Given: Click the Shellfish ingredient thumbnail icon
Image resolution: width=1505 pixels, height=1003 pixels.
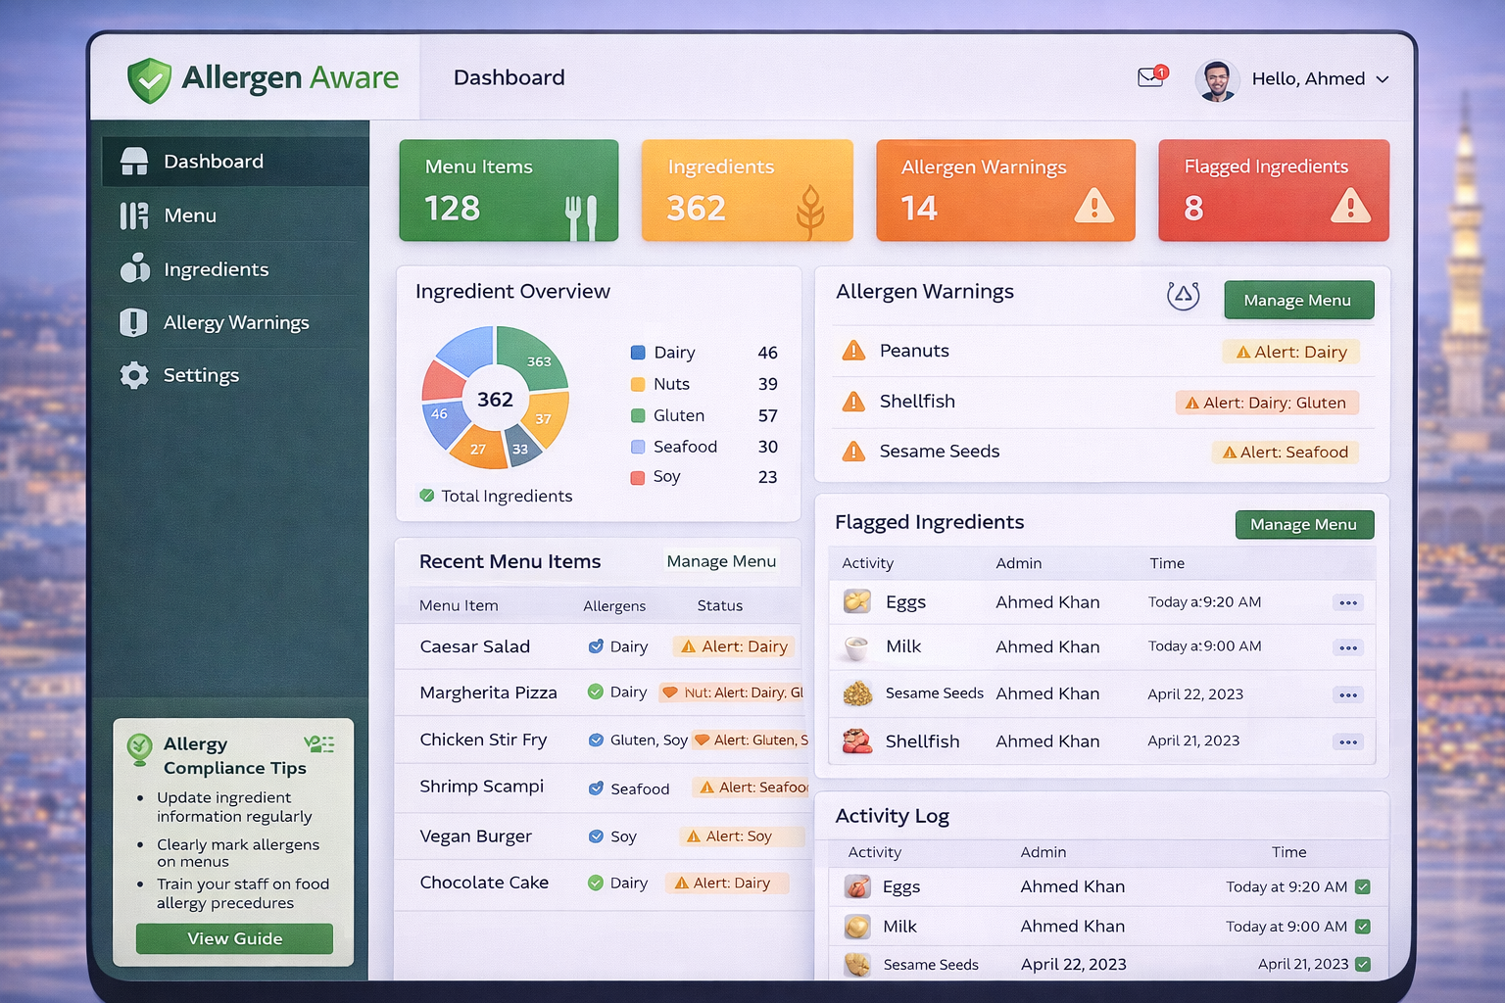Looking at the screenshot, I should pos(857,740).
